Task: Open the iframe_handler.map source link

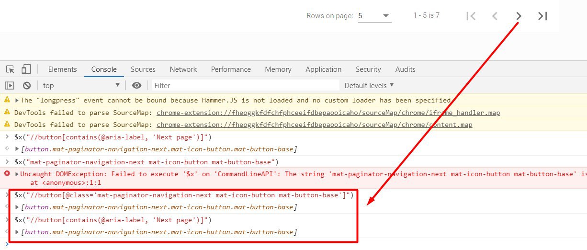Action: [328, 113]
